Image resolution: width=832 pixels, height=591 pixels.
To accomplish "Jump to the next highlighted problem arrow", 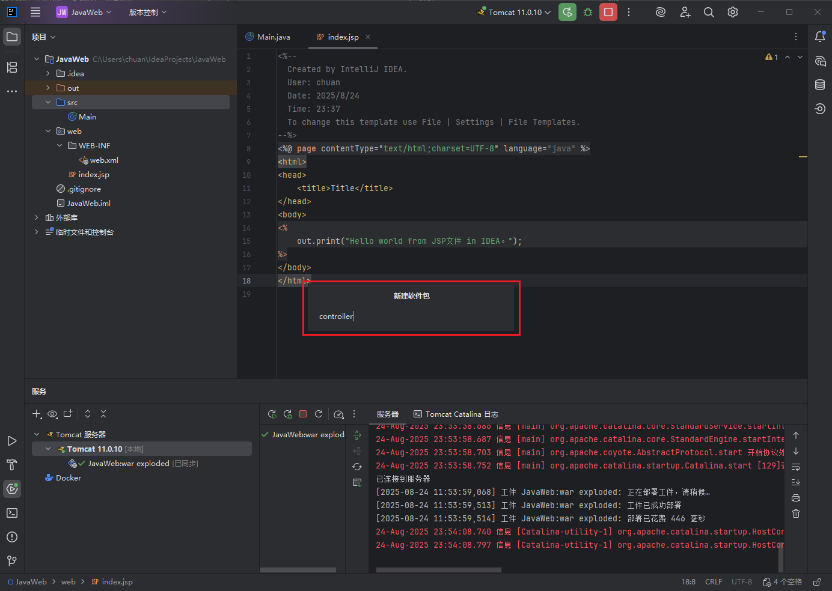I will click(x=800, y=57).
